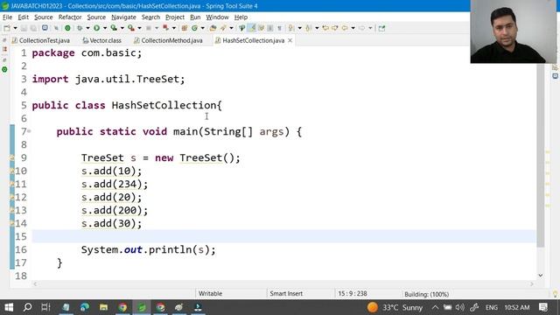Open the notification center icon

[x=543, y=307]
